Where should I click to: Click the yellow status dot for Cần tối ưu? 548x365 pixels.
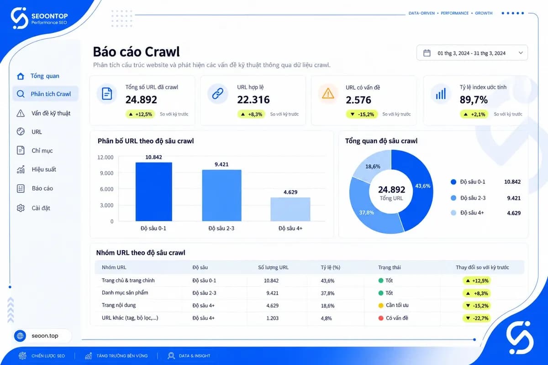[x=381, y=305]
